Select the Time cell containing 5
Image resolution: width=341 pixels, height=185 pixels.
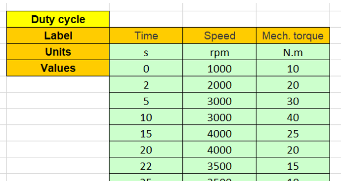(x=146, y=101)
